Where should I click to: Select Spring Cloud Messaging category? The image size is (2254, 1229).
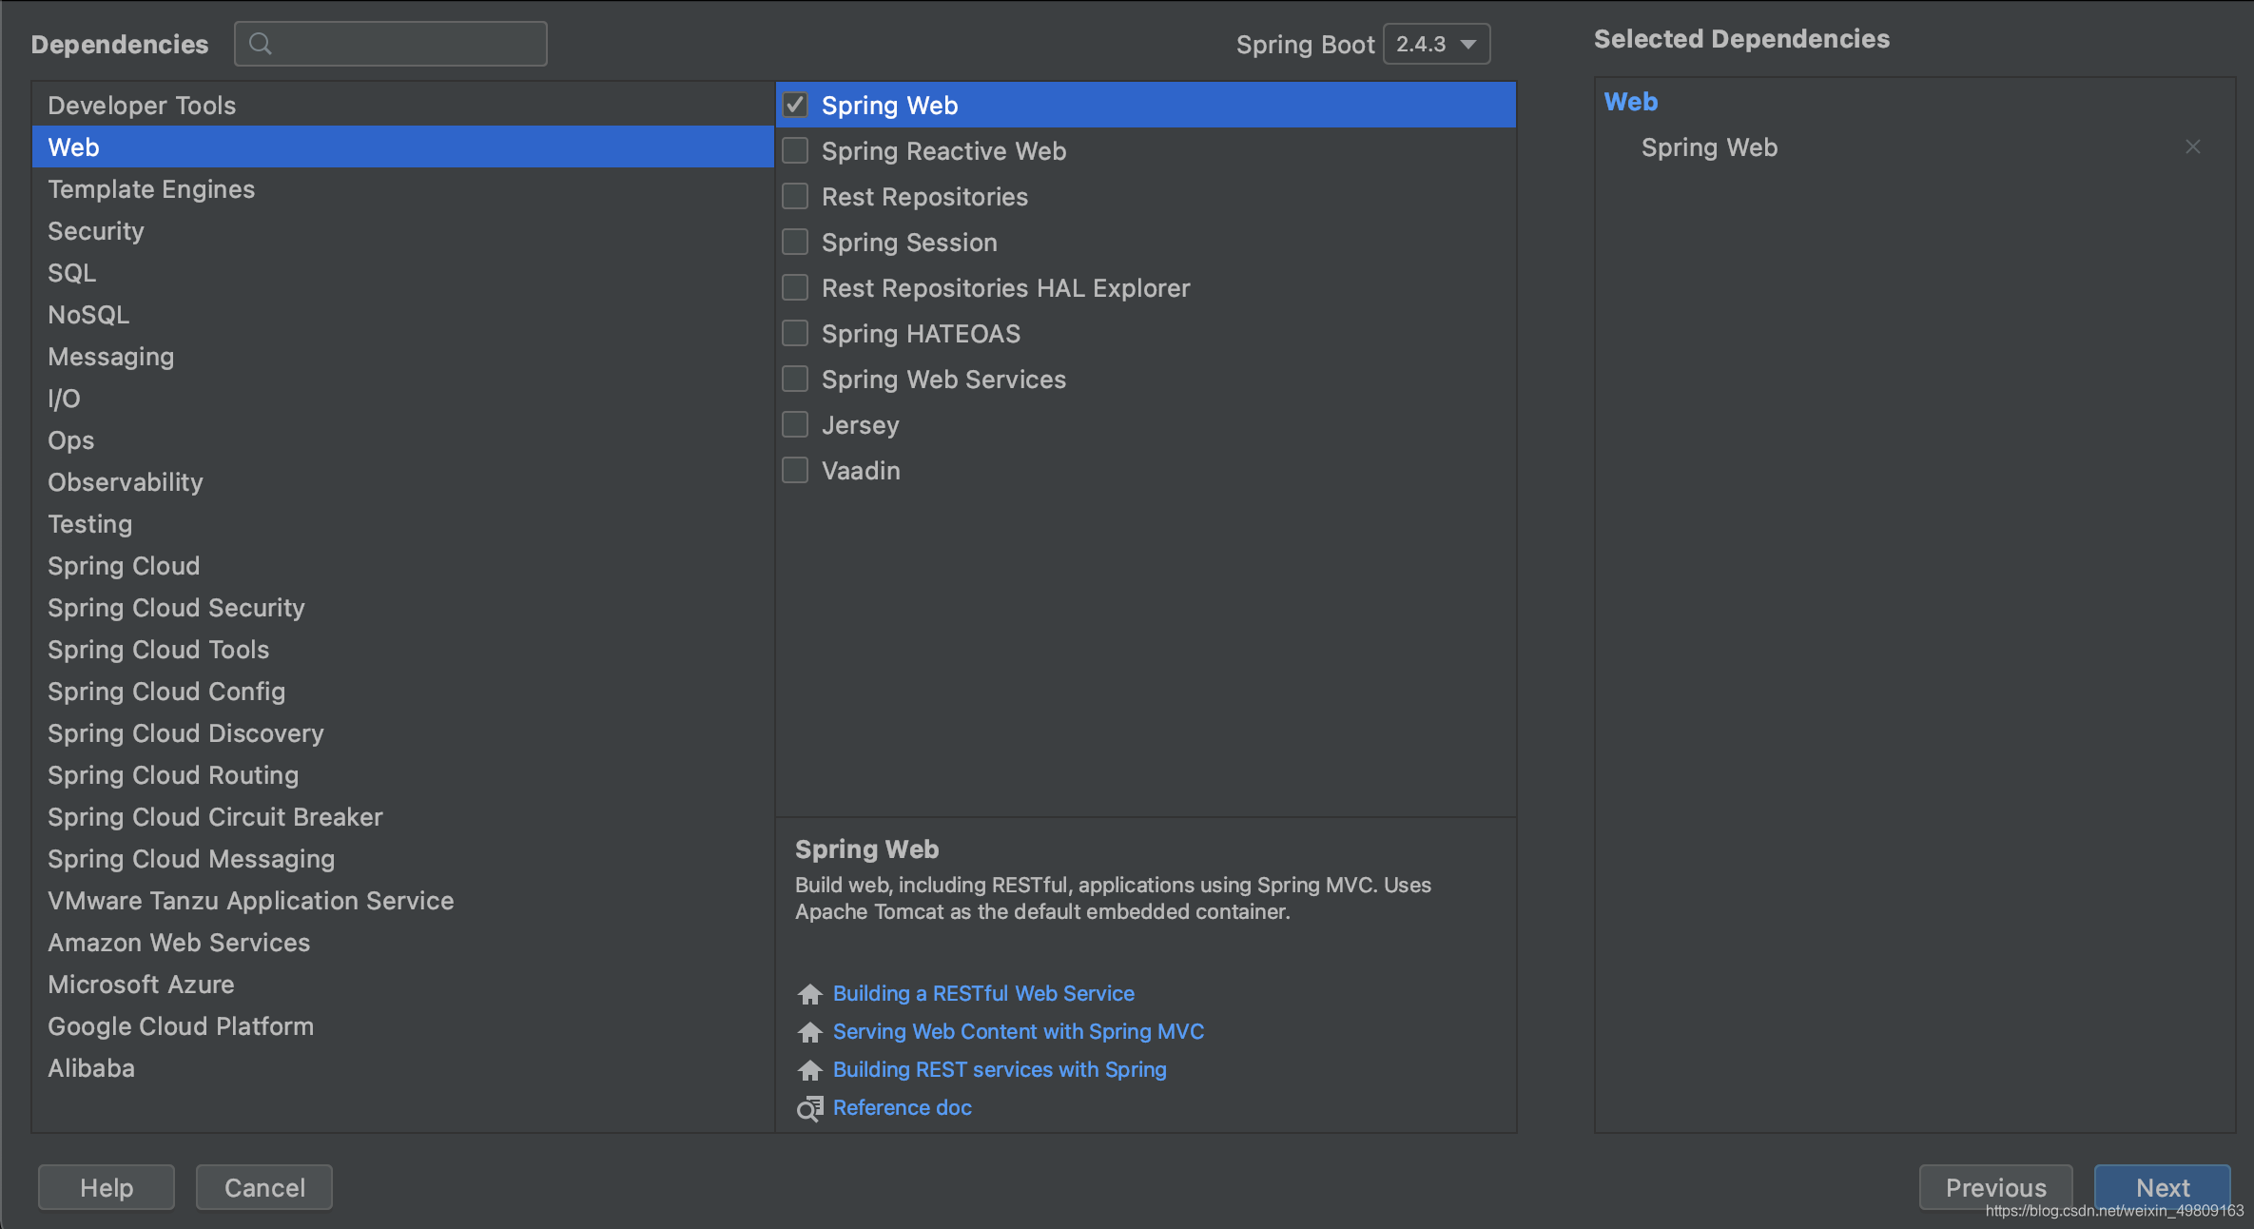click(x=403, y=858)
